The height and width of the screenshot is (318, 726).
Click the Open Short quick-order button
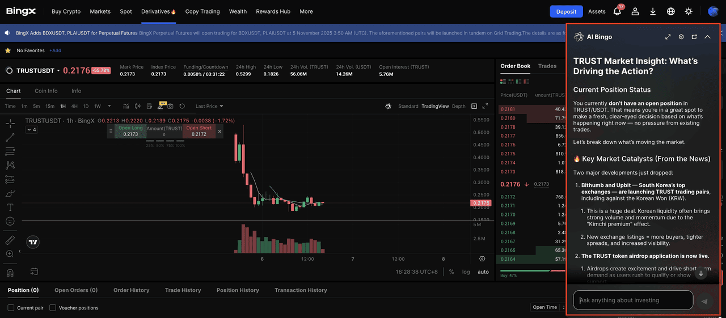coord(199,131)
